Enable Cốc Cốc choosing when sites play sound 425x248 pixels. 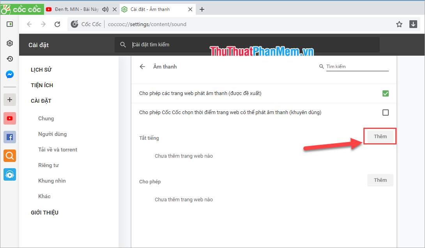tap(386, 112)
